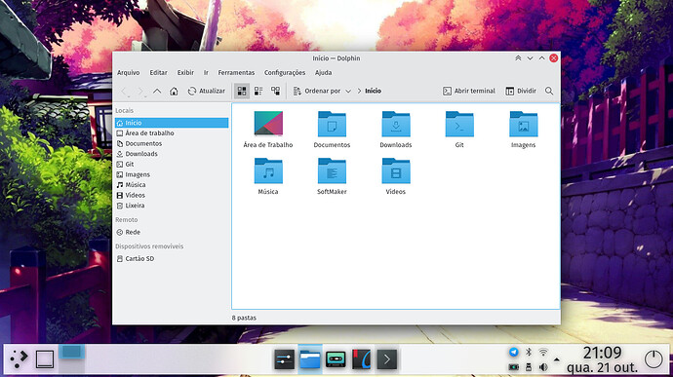Select the SoftMaker folder icon

point(332,170)
